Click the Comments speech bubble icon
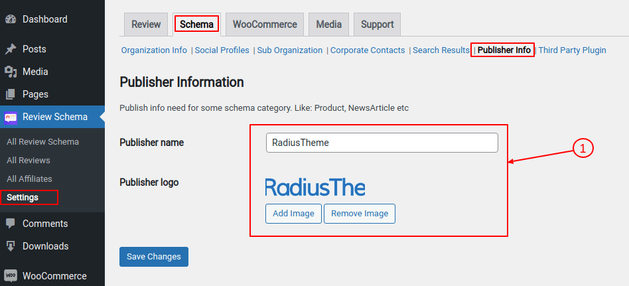The width and height of the screenshot is (629, 286). pyautogui.click(x=11, y=224)
